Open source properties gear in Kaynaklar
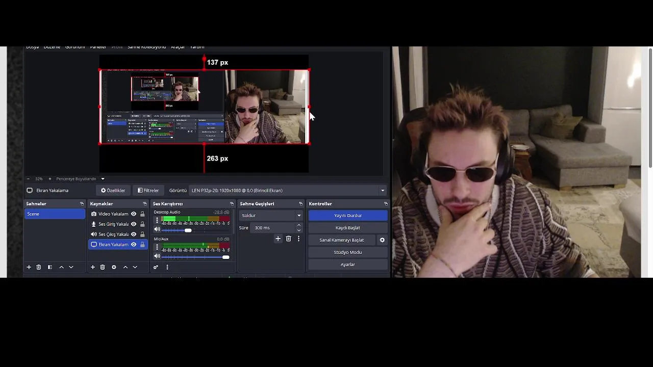 point(114,267)
